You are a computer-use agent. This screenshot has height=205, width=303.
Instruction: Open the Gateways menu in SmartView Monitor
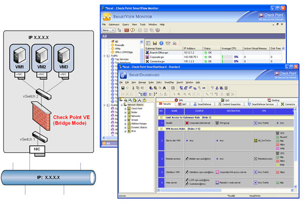tap(114, 24)
